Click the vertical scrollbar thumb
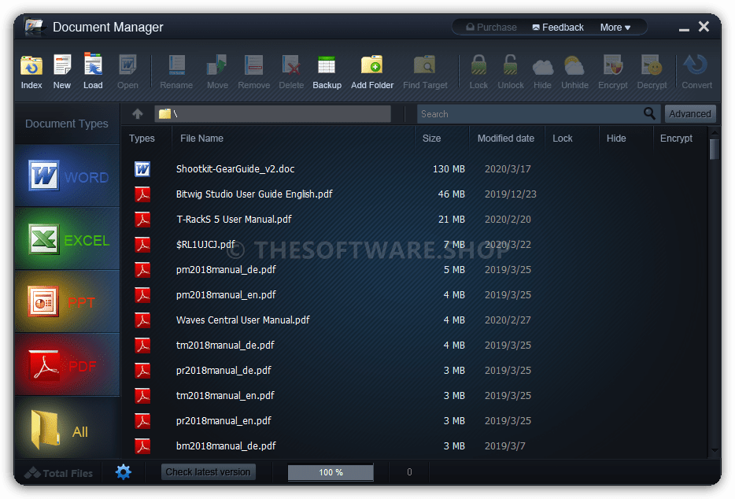The width and height of the screenshot is (735, 499). click(715, 149)
